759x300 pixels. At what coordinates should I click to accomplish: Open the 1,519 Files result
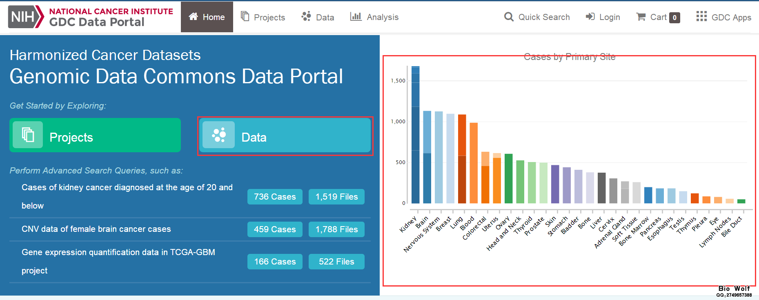[336, 197]
